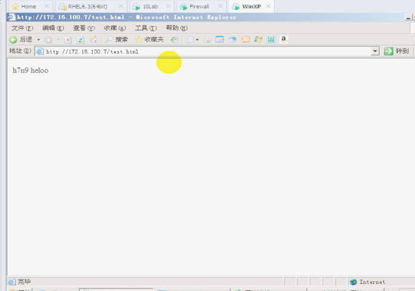Click the Back arrow button
Viewport: 415px width, 291px height.
(x=13, y=40)
